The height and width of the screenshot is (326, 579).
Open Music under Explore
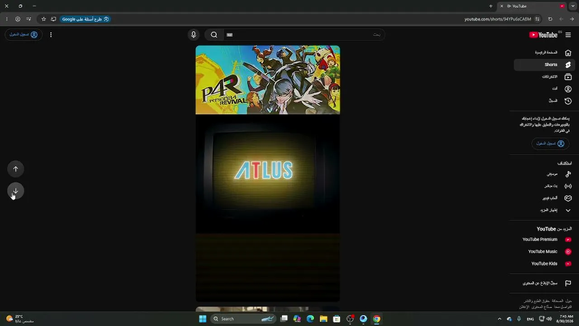[545, 174]
